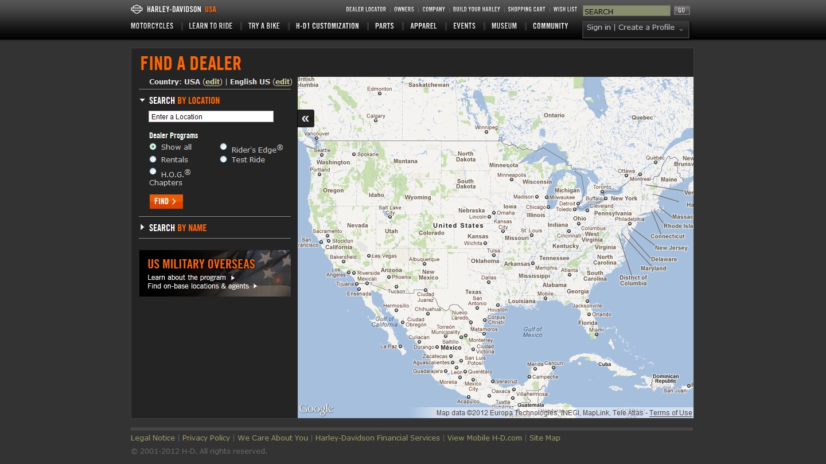Image resolution: width=826 pixels, height=464 pixels.
Task: Open the Apparel menu
Action: [423, 26]
